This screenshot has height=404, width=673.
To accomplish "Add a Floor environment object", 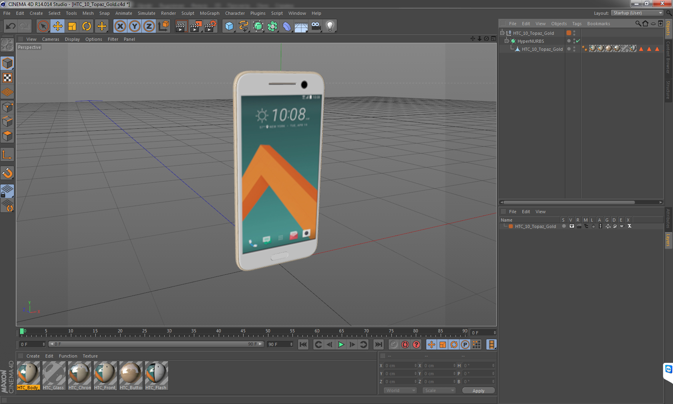I will (301, 26).
